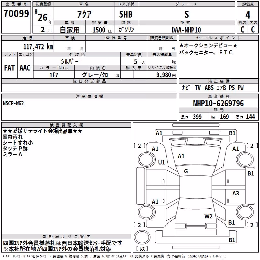
Task: Select the PS equipment entry
Action: coord(232,87)
